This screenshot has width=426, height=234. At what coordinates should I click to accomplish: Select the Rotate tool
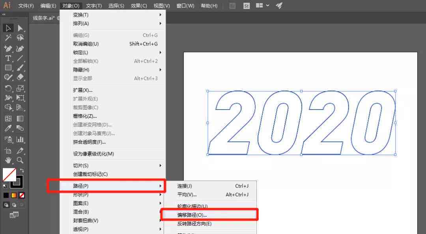(8, 88)
